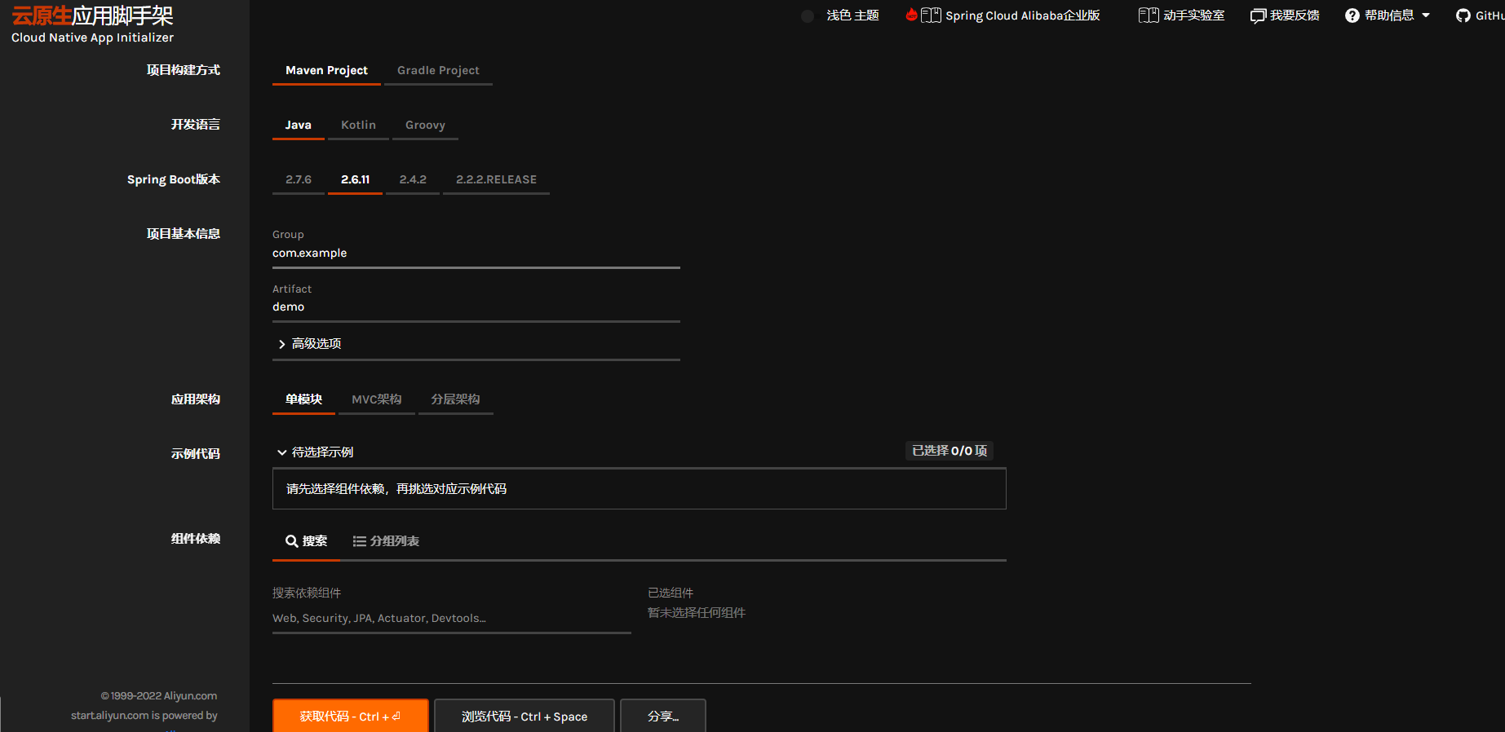Click the start.aliyun.com powered by text
The image size is (1505, 732).
click(144, 716)
